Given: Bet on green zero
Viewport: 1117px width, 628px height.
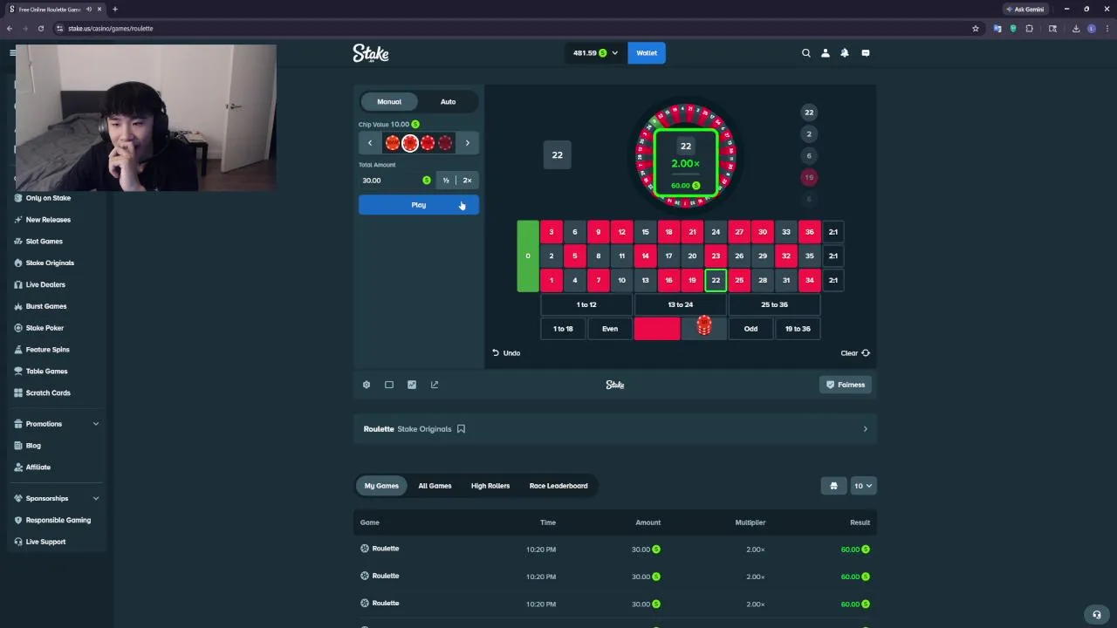Looking at the screenshot, I should (x=528, y=256).
